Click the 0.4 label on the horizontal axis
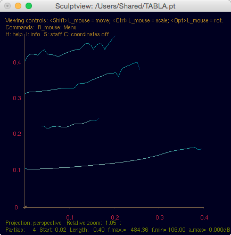 pos(204,217)
